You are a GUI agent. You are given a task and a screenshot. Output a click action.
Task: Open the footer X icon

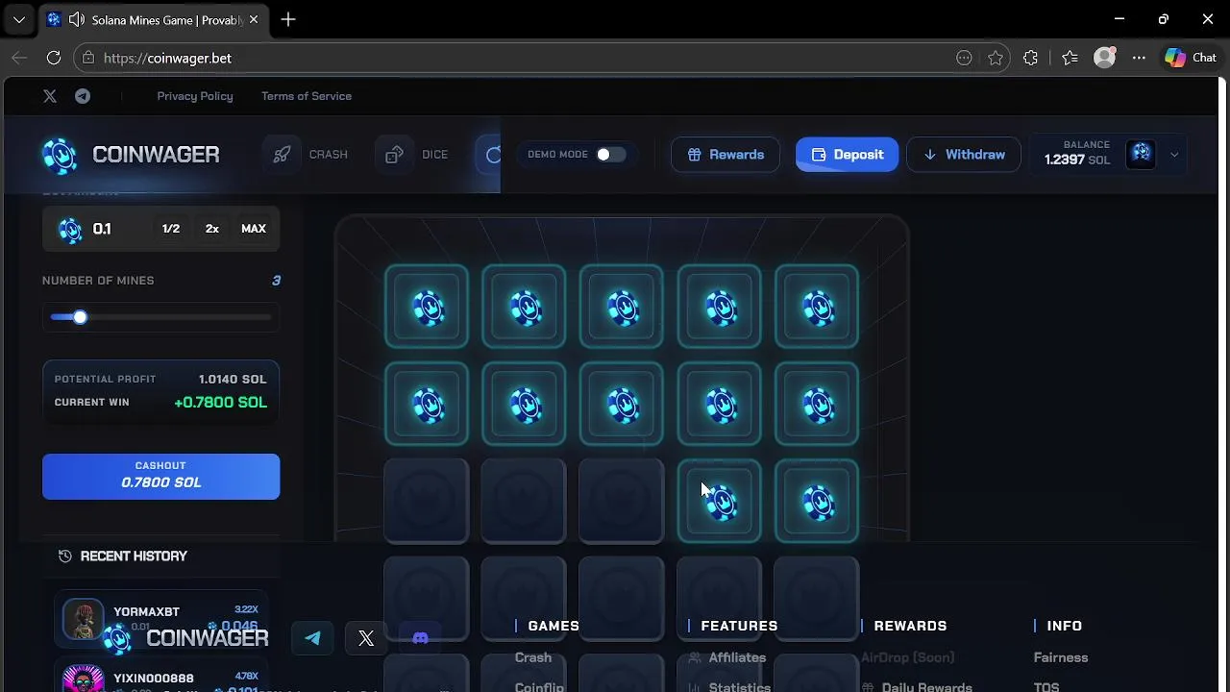(366, 638)
